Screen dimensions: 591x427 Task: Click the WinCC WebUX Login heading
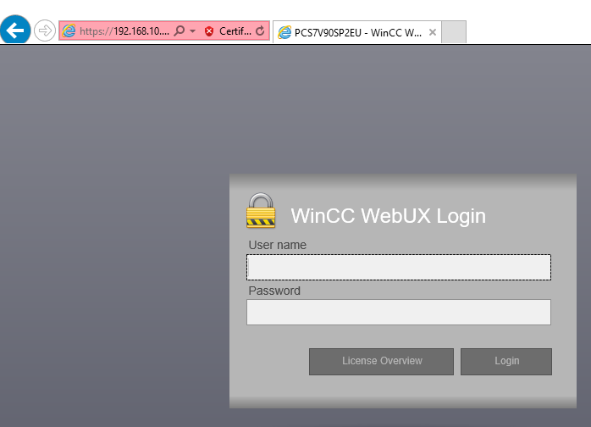[389, 216]
